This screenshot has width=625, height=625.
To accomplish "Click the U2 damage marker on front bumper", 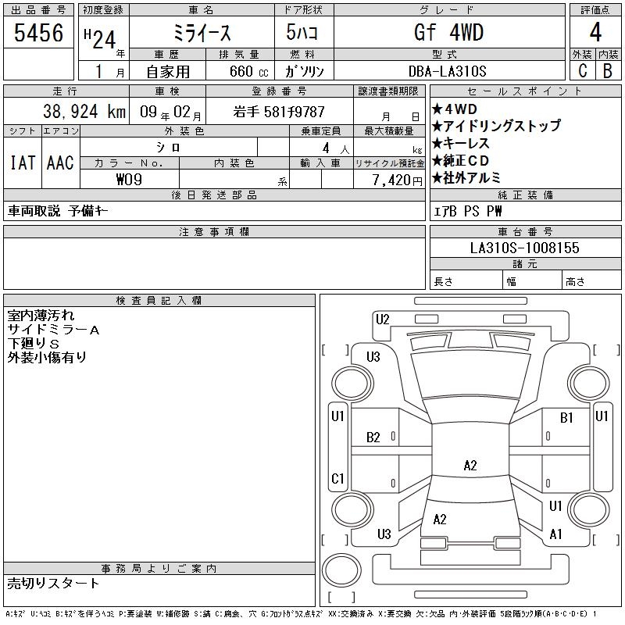I will click(x=382, y=319).
